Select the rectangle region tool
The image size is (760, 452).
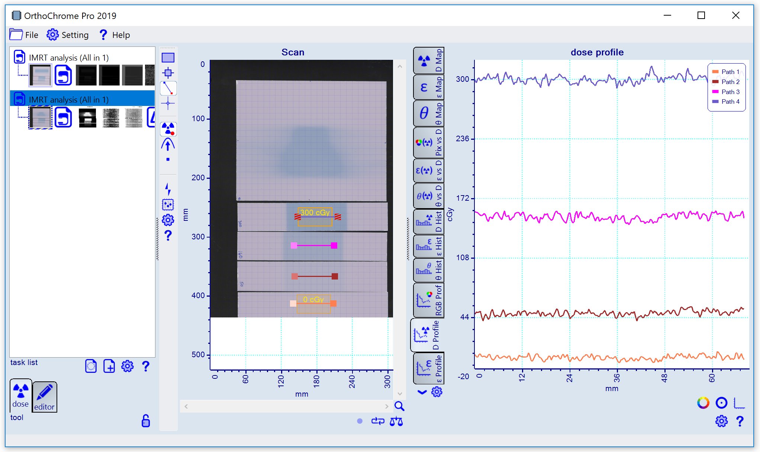168,58
